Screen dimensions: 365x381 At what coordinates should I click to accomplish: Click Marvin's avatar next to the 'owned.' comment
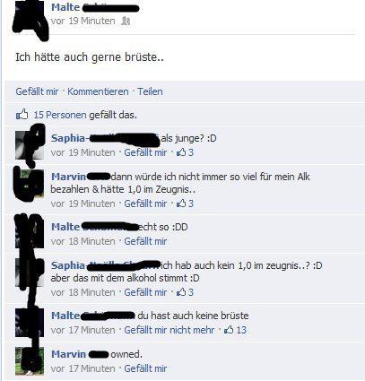(30, 361)
